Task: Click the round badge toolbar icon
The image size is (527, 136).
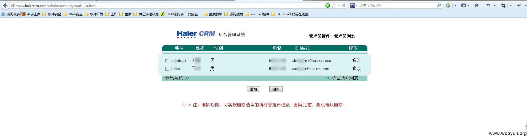Action: (448, 5)
